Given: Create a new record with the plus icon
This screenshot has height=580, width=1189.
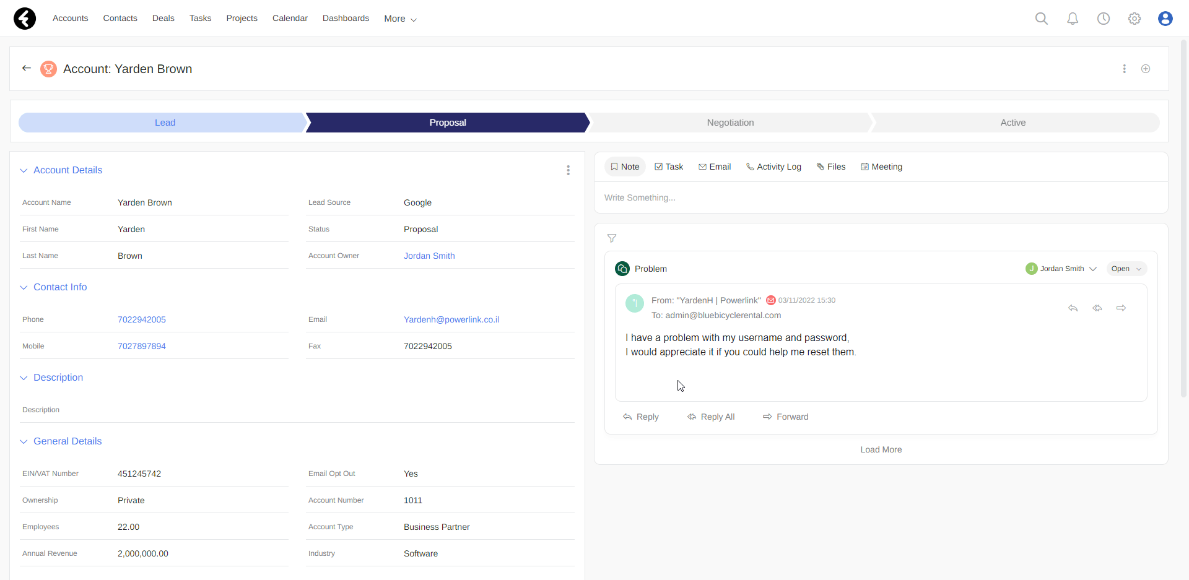Looking at the screenshot, I should [x=1146, y=69].
